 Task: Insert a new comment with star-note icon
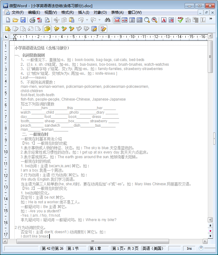8,29
